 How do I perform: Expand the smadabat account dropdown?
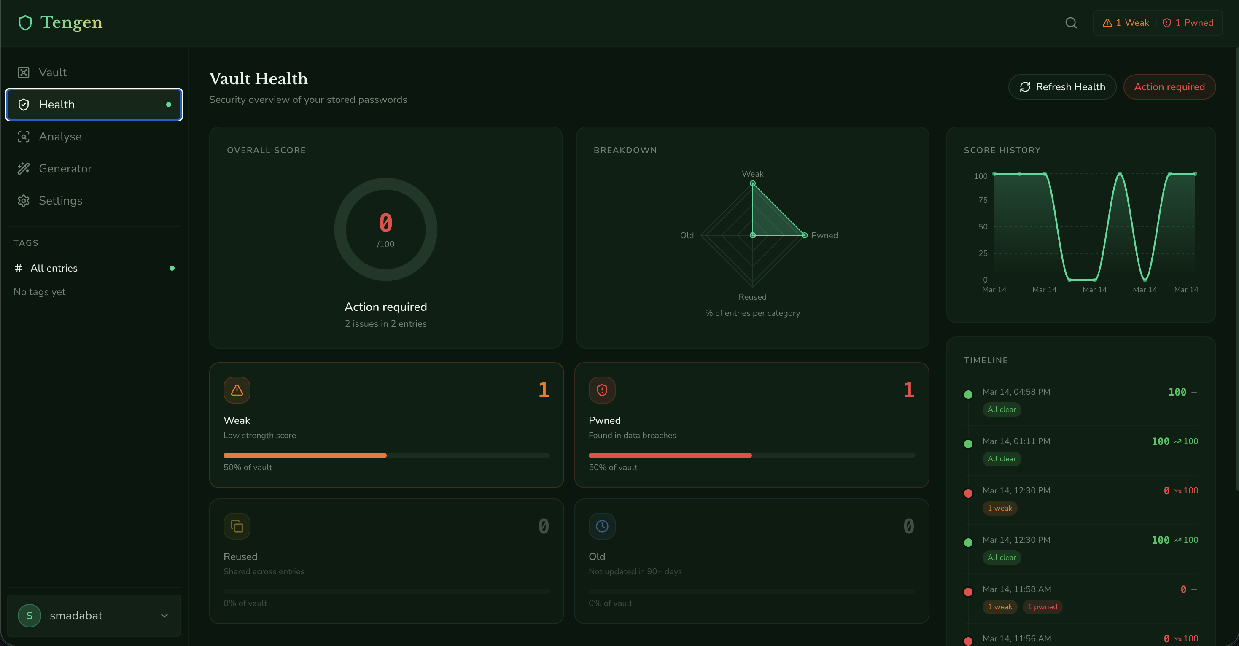(x=94, y=616)
